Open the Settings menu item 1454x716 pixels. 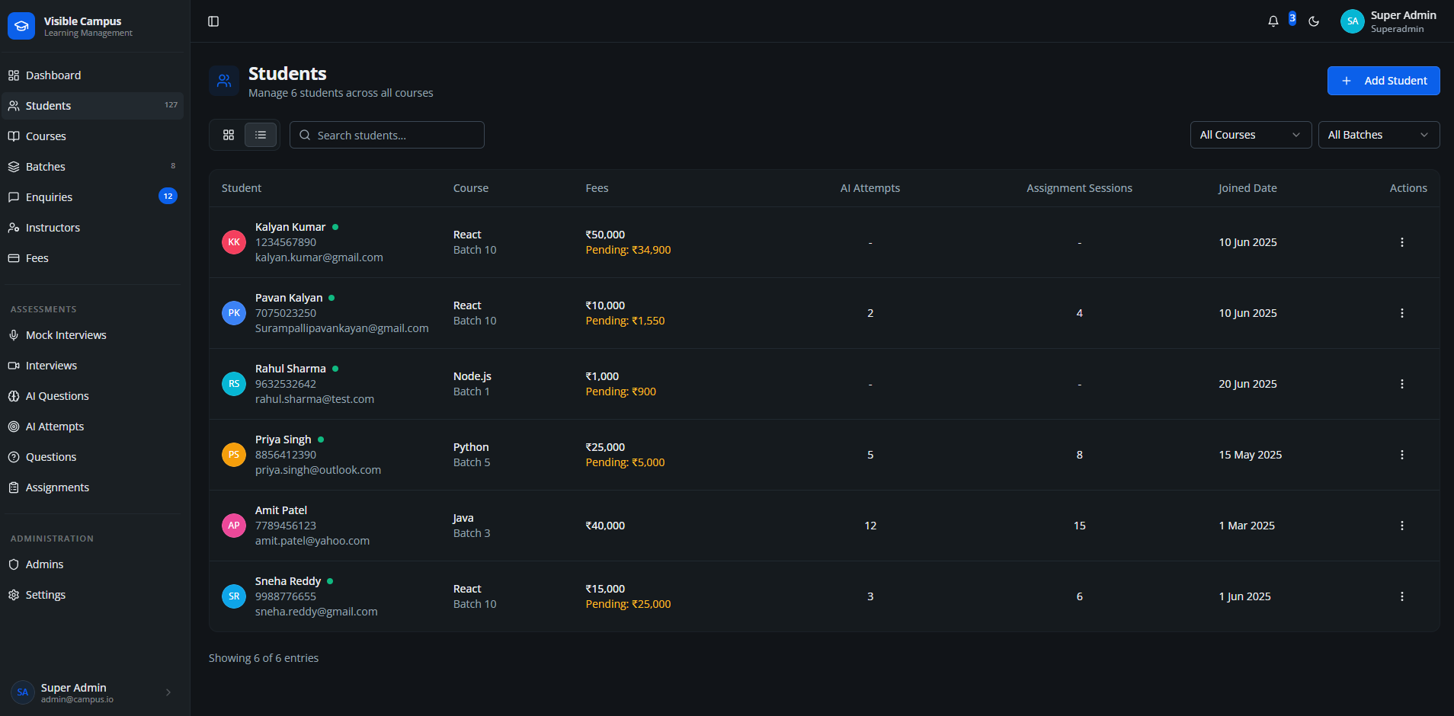[46, 594]
